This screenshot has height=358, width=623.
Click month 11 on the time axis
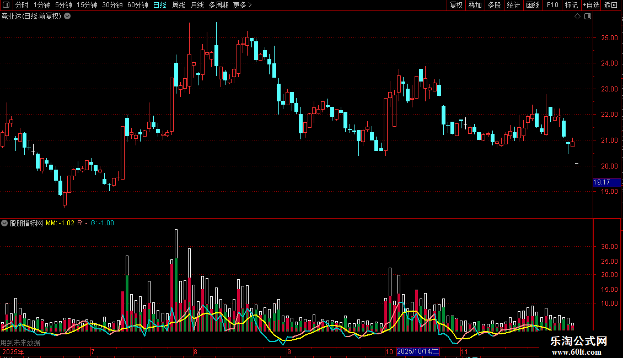point(464,351)
